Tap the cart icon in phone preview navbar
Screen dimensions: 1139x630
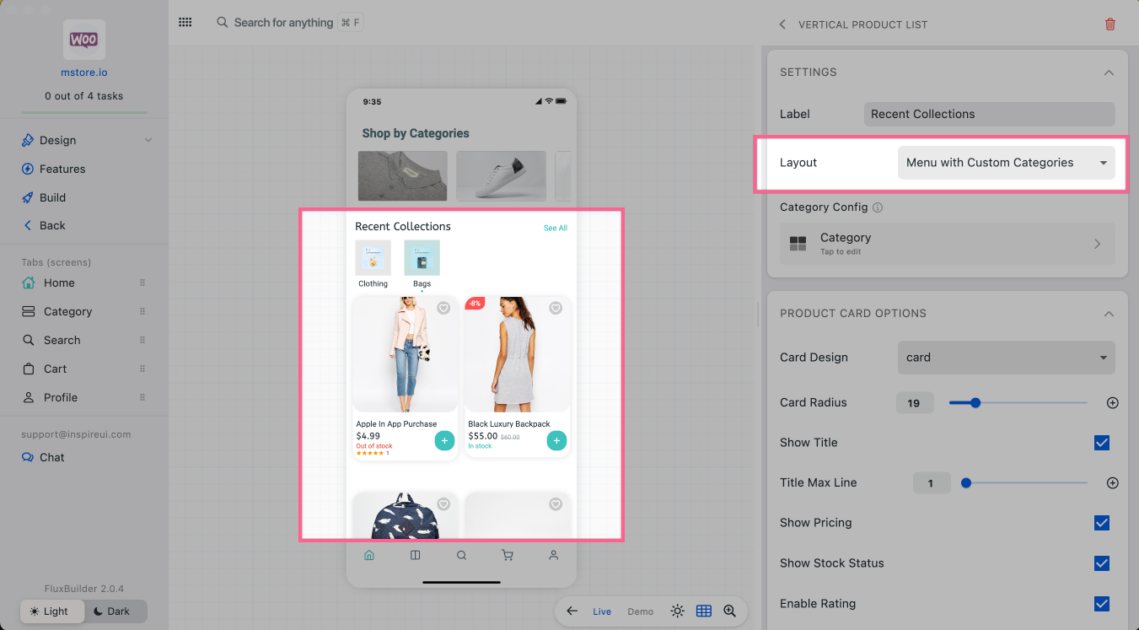tap(508, 555)
